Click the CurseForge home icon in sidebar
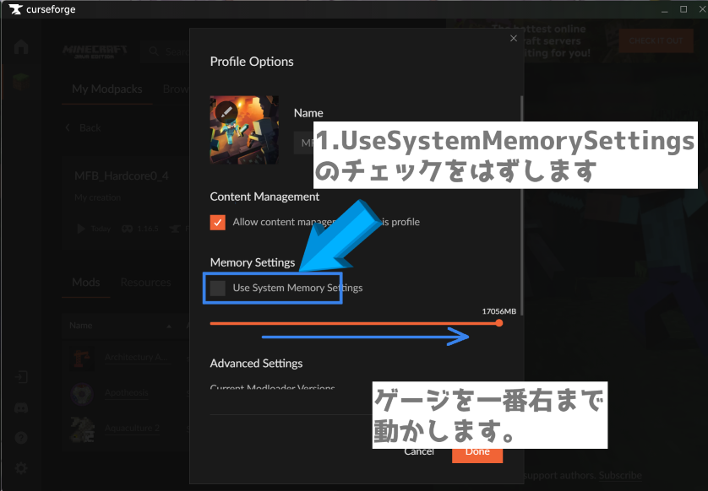 point(21,47)
